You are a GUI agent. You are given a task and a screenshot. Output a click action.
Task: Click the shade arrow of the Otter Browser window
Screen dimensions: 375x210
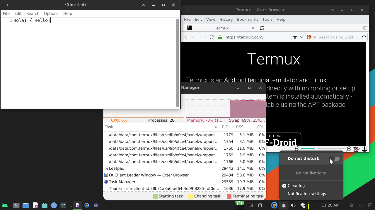pyautogui.click(x=332, y=10)
